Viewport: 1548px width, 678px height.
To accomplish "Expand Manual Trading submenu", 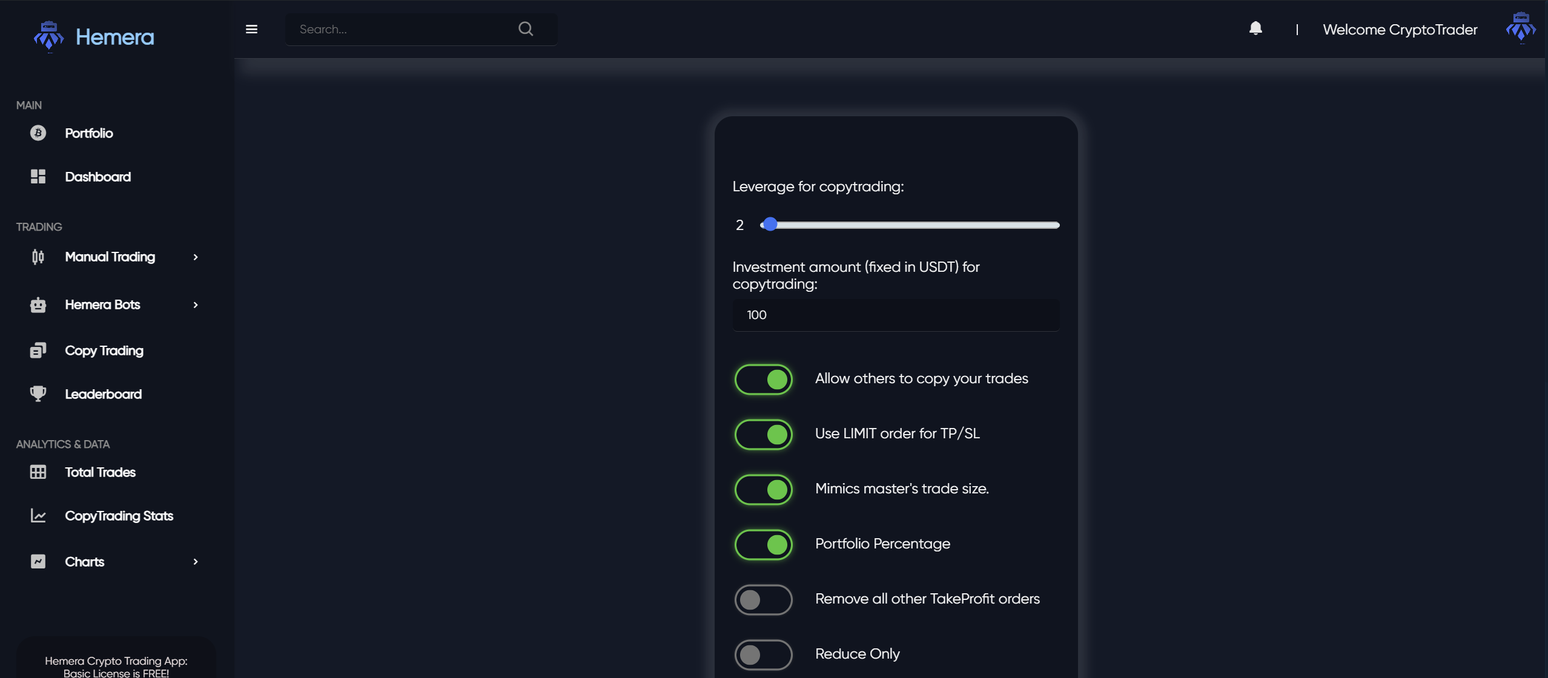I will pos(196,257).
